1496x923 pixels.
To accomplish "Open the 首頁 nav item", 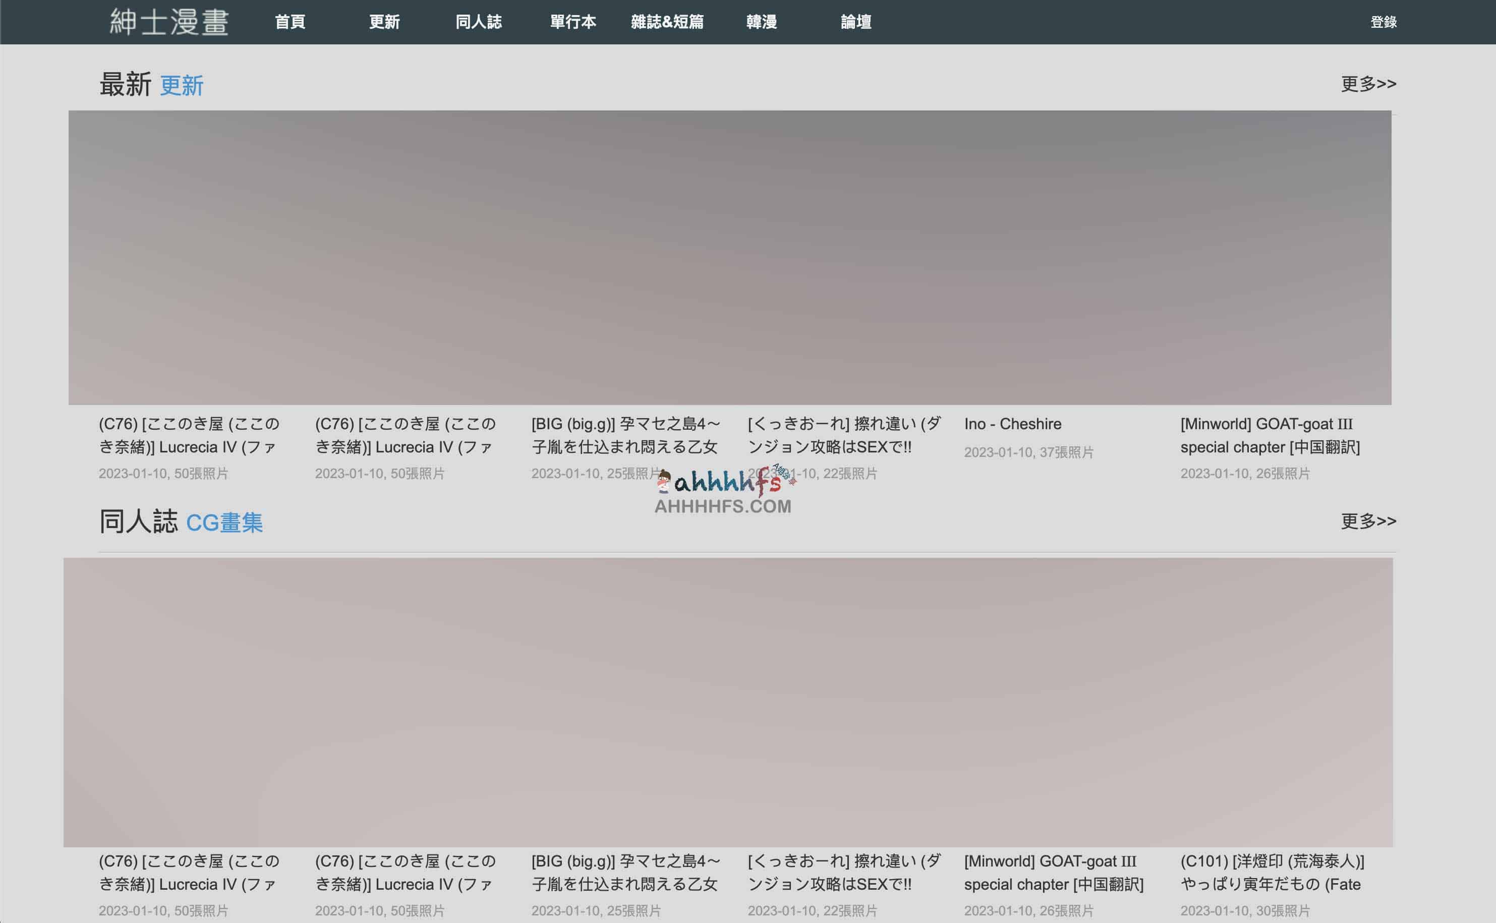I will coord(290,22).
